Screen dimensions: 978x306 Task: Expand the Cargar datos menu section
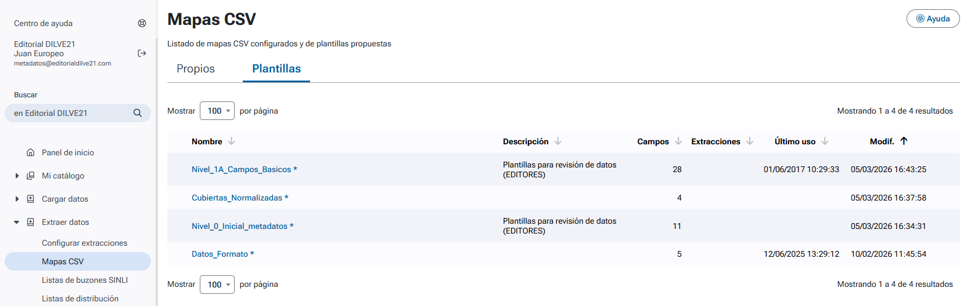click(x=17, y=199)
